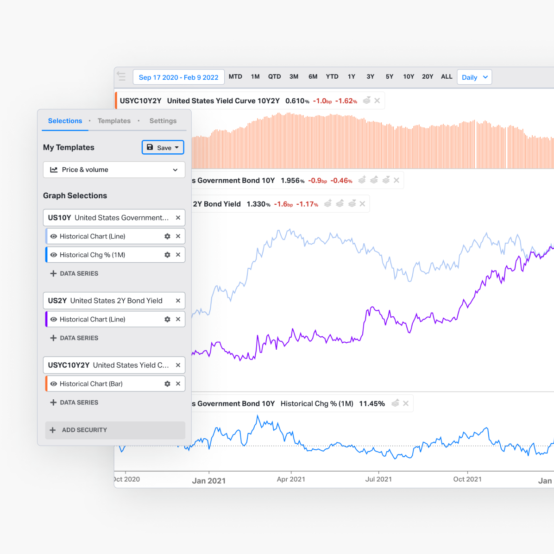554x554 pixels.
Task: Click layers icon on Historical Chg % legend
Action: pyautogui.click(x=395, y=403)
